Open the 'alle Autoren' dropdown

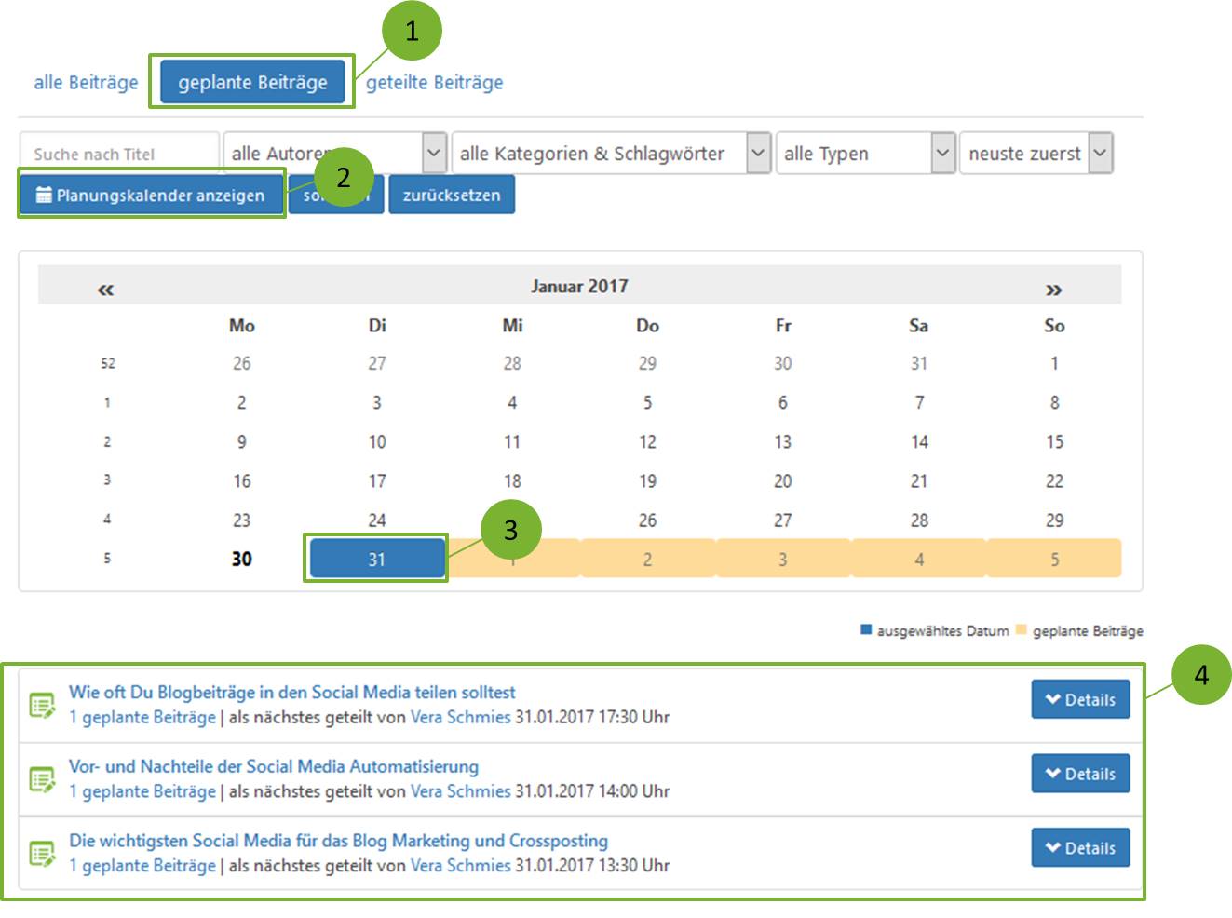point(334,154)
